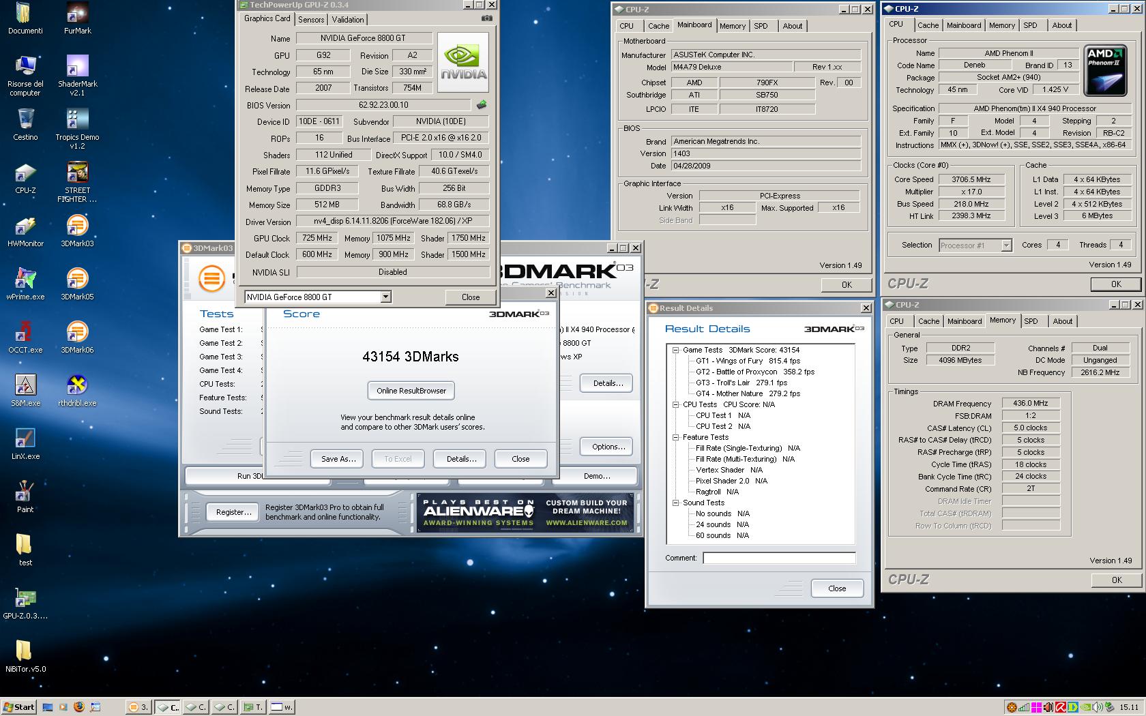The height and width of the screenshot is (716, 1146).
Task: Open ShaderMark v2.1 shortcut
Action: (77, 76)
